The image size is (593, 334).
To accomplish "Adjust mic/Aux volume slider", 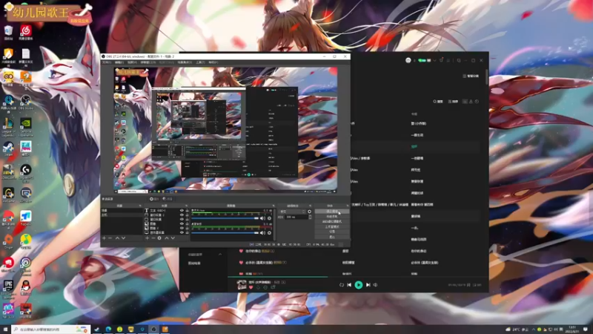I will tap(225, 218).
